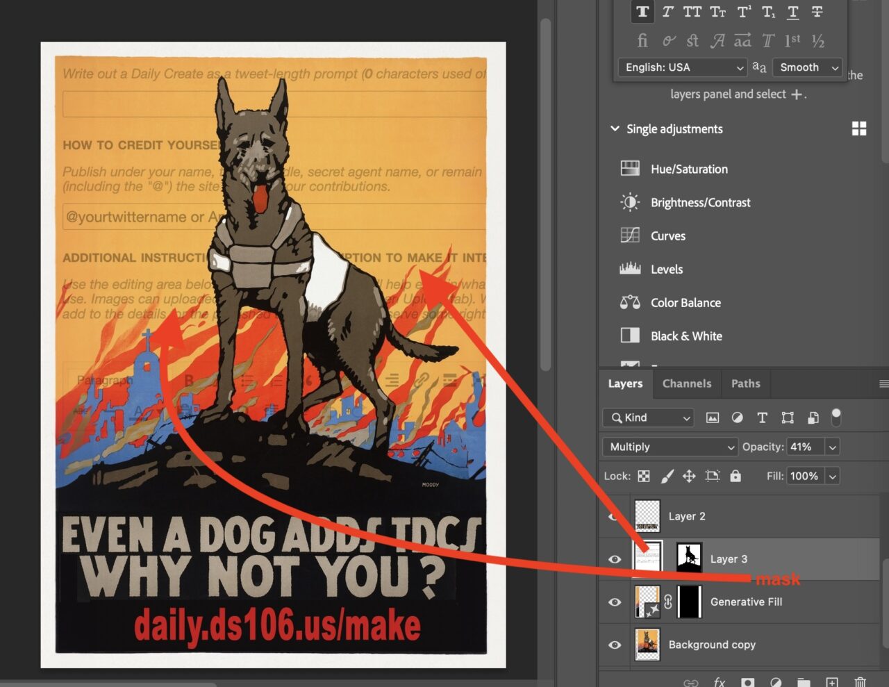Toggle Faux Bold text style
The image size is (889, 687).
point(642,12)
